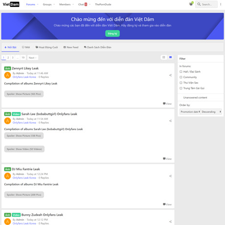Go to the Next page

pos(33,58)
